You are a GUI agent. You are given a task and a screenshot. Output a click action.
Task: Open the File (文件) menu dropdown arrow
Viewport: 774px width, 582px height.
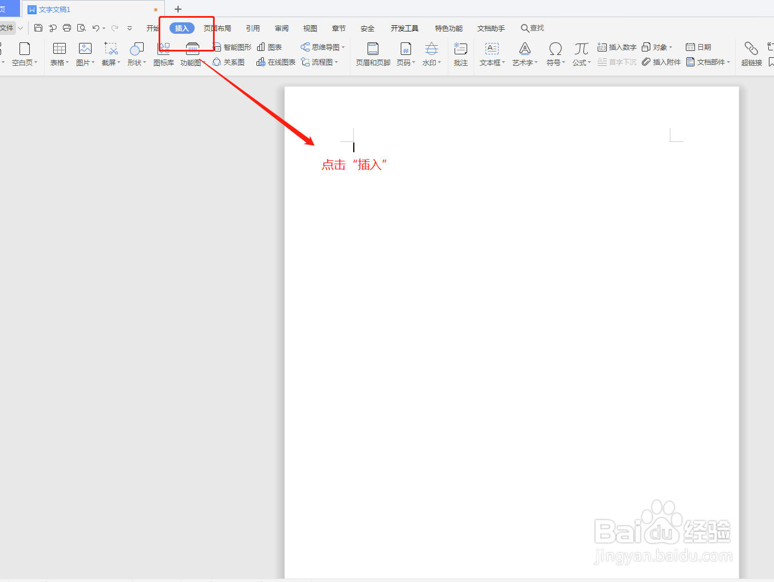(x=21, y=28)
